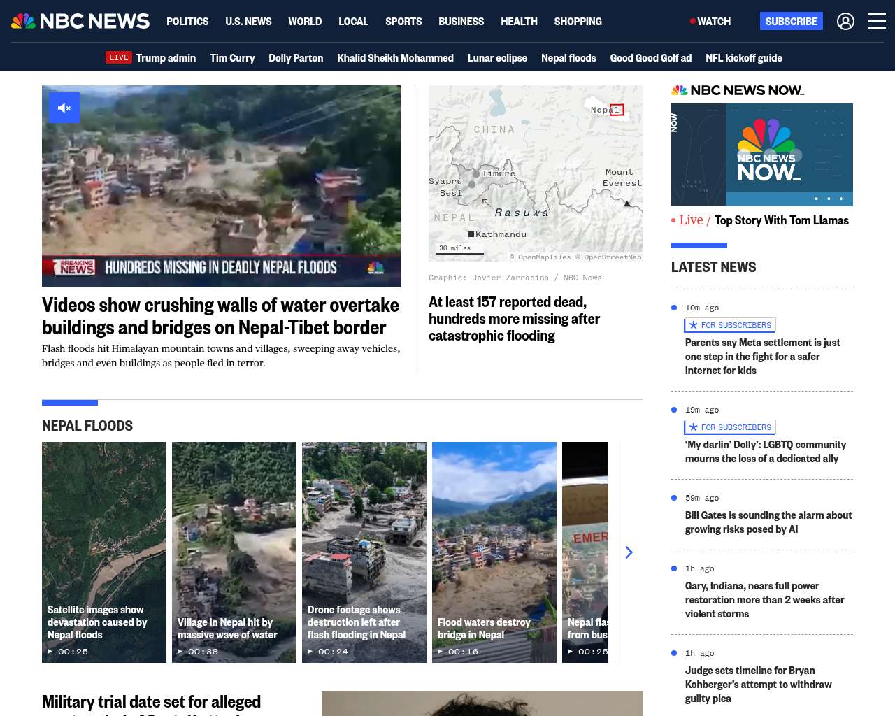Image resolution: width=895 pixels, height=716 pixels.
Task: Play the drone footage destruction video
Action: [364, 552]
